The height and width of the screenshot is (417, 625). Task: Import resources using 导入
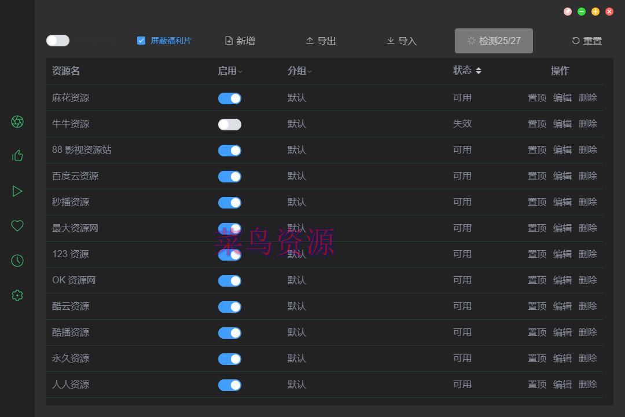pyautogui.click(x=401, y=41)
